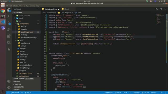Split the editor right
168x94 pixels.
click(161, 9)
